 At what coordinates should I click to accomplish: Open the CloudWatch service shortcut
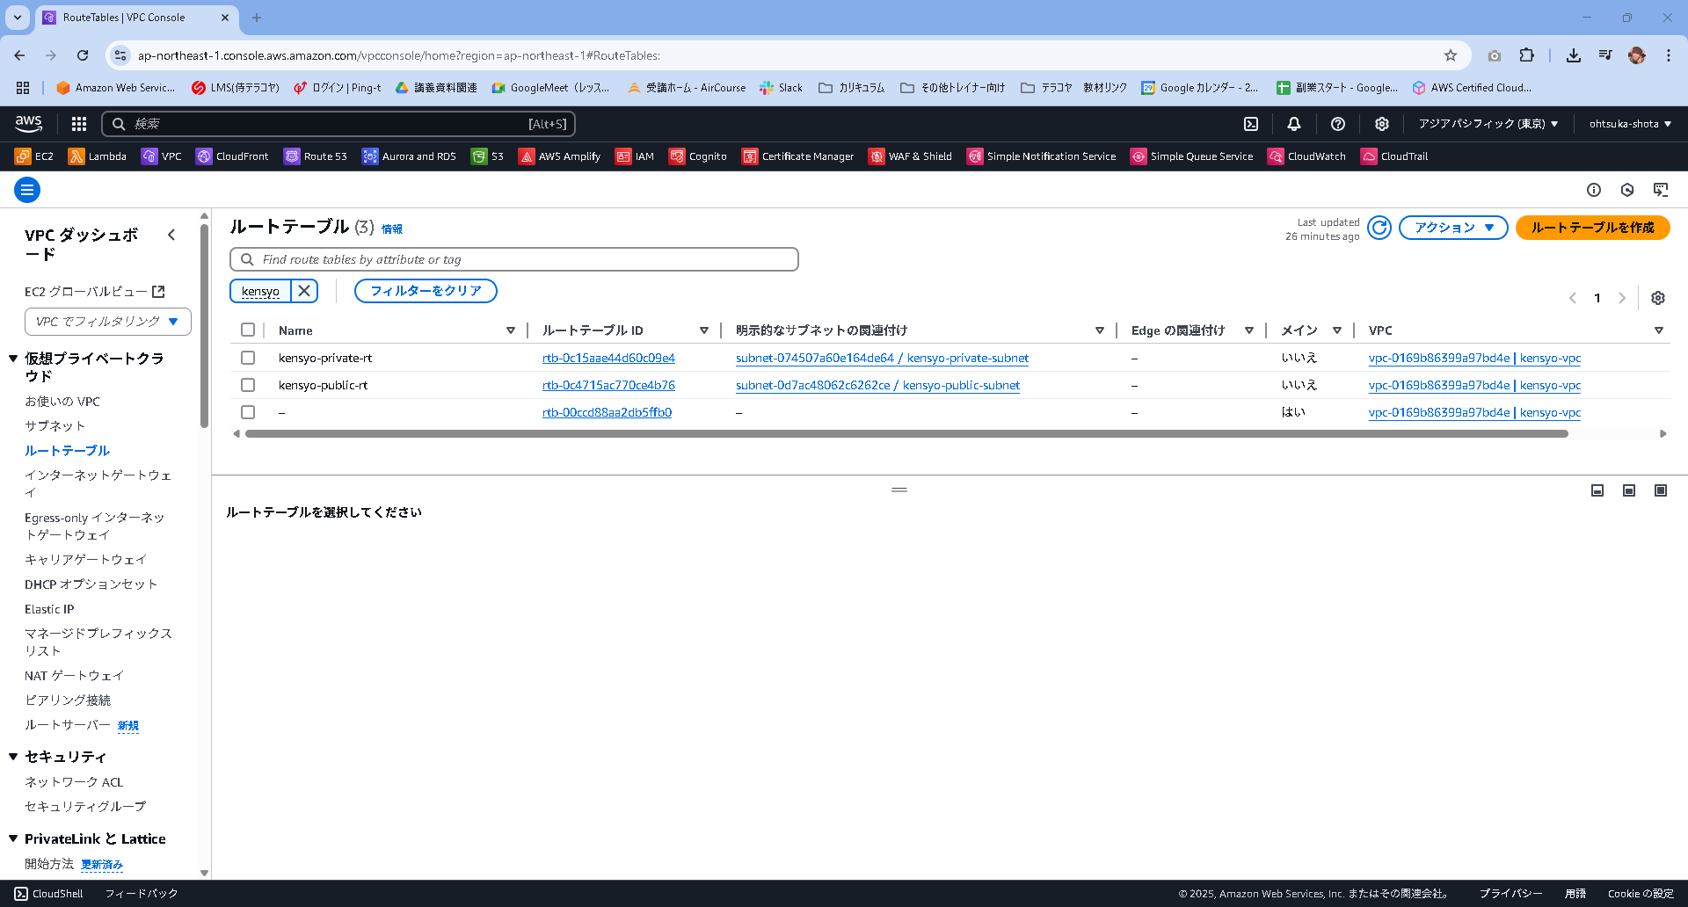click(1307, 156)
